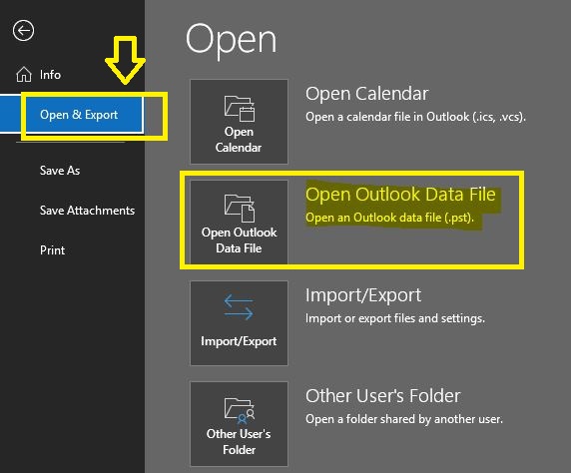The height and width of the screenshot is (473, 571).
Task: Choose Save As from the sidebar
Action: point(60,171)
